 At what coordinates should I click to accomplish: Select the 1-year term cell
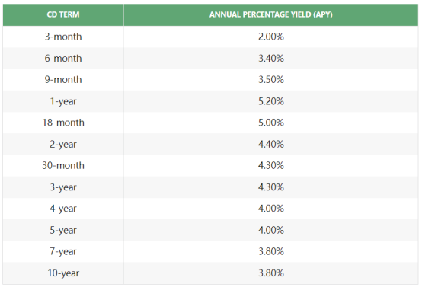[x=63, y=101]
